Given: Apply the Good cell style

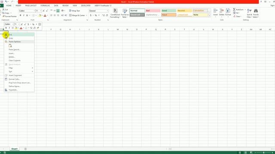Looking at the screenshot, I should (x=169, y=11).
